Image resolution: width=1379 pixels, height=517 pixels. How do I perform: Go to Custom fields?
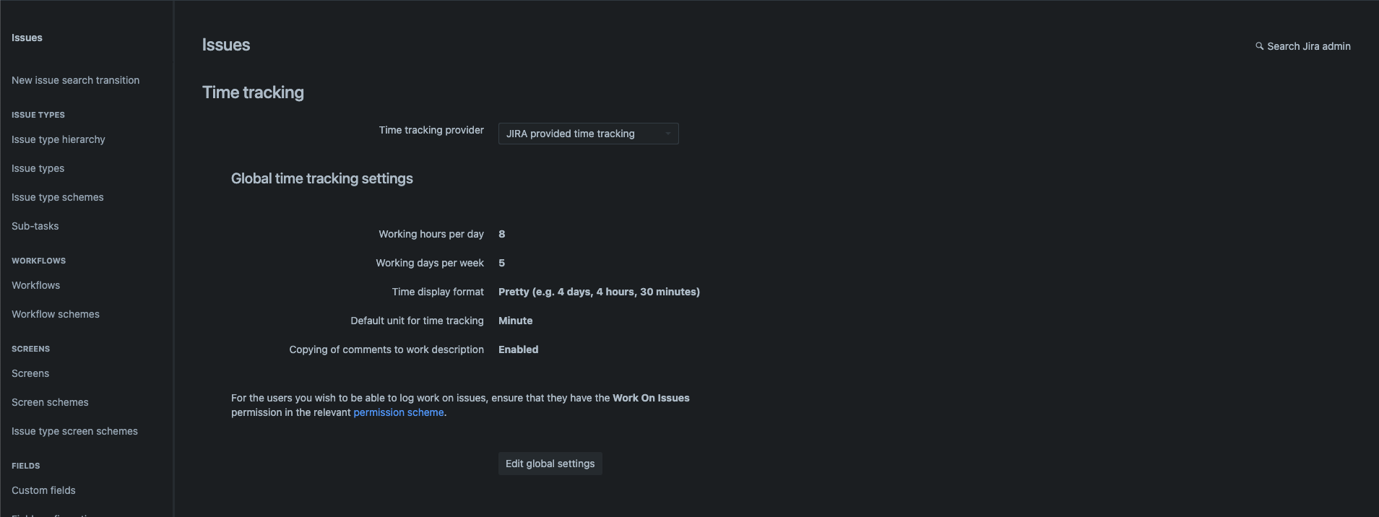tap(43, 490)
